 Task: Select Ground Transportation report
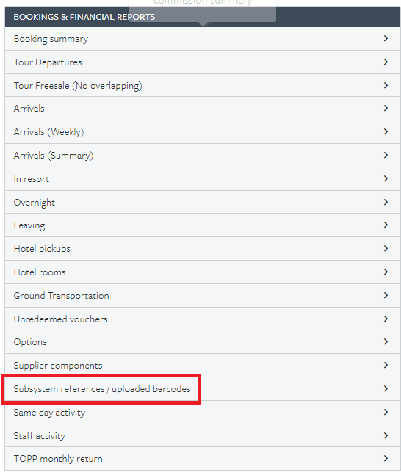203,295
